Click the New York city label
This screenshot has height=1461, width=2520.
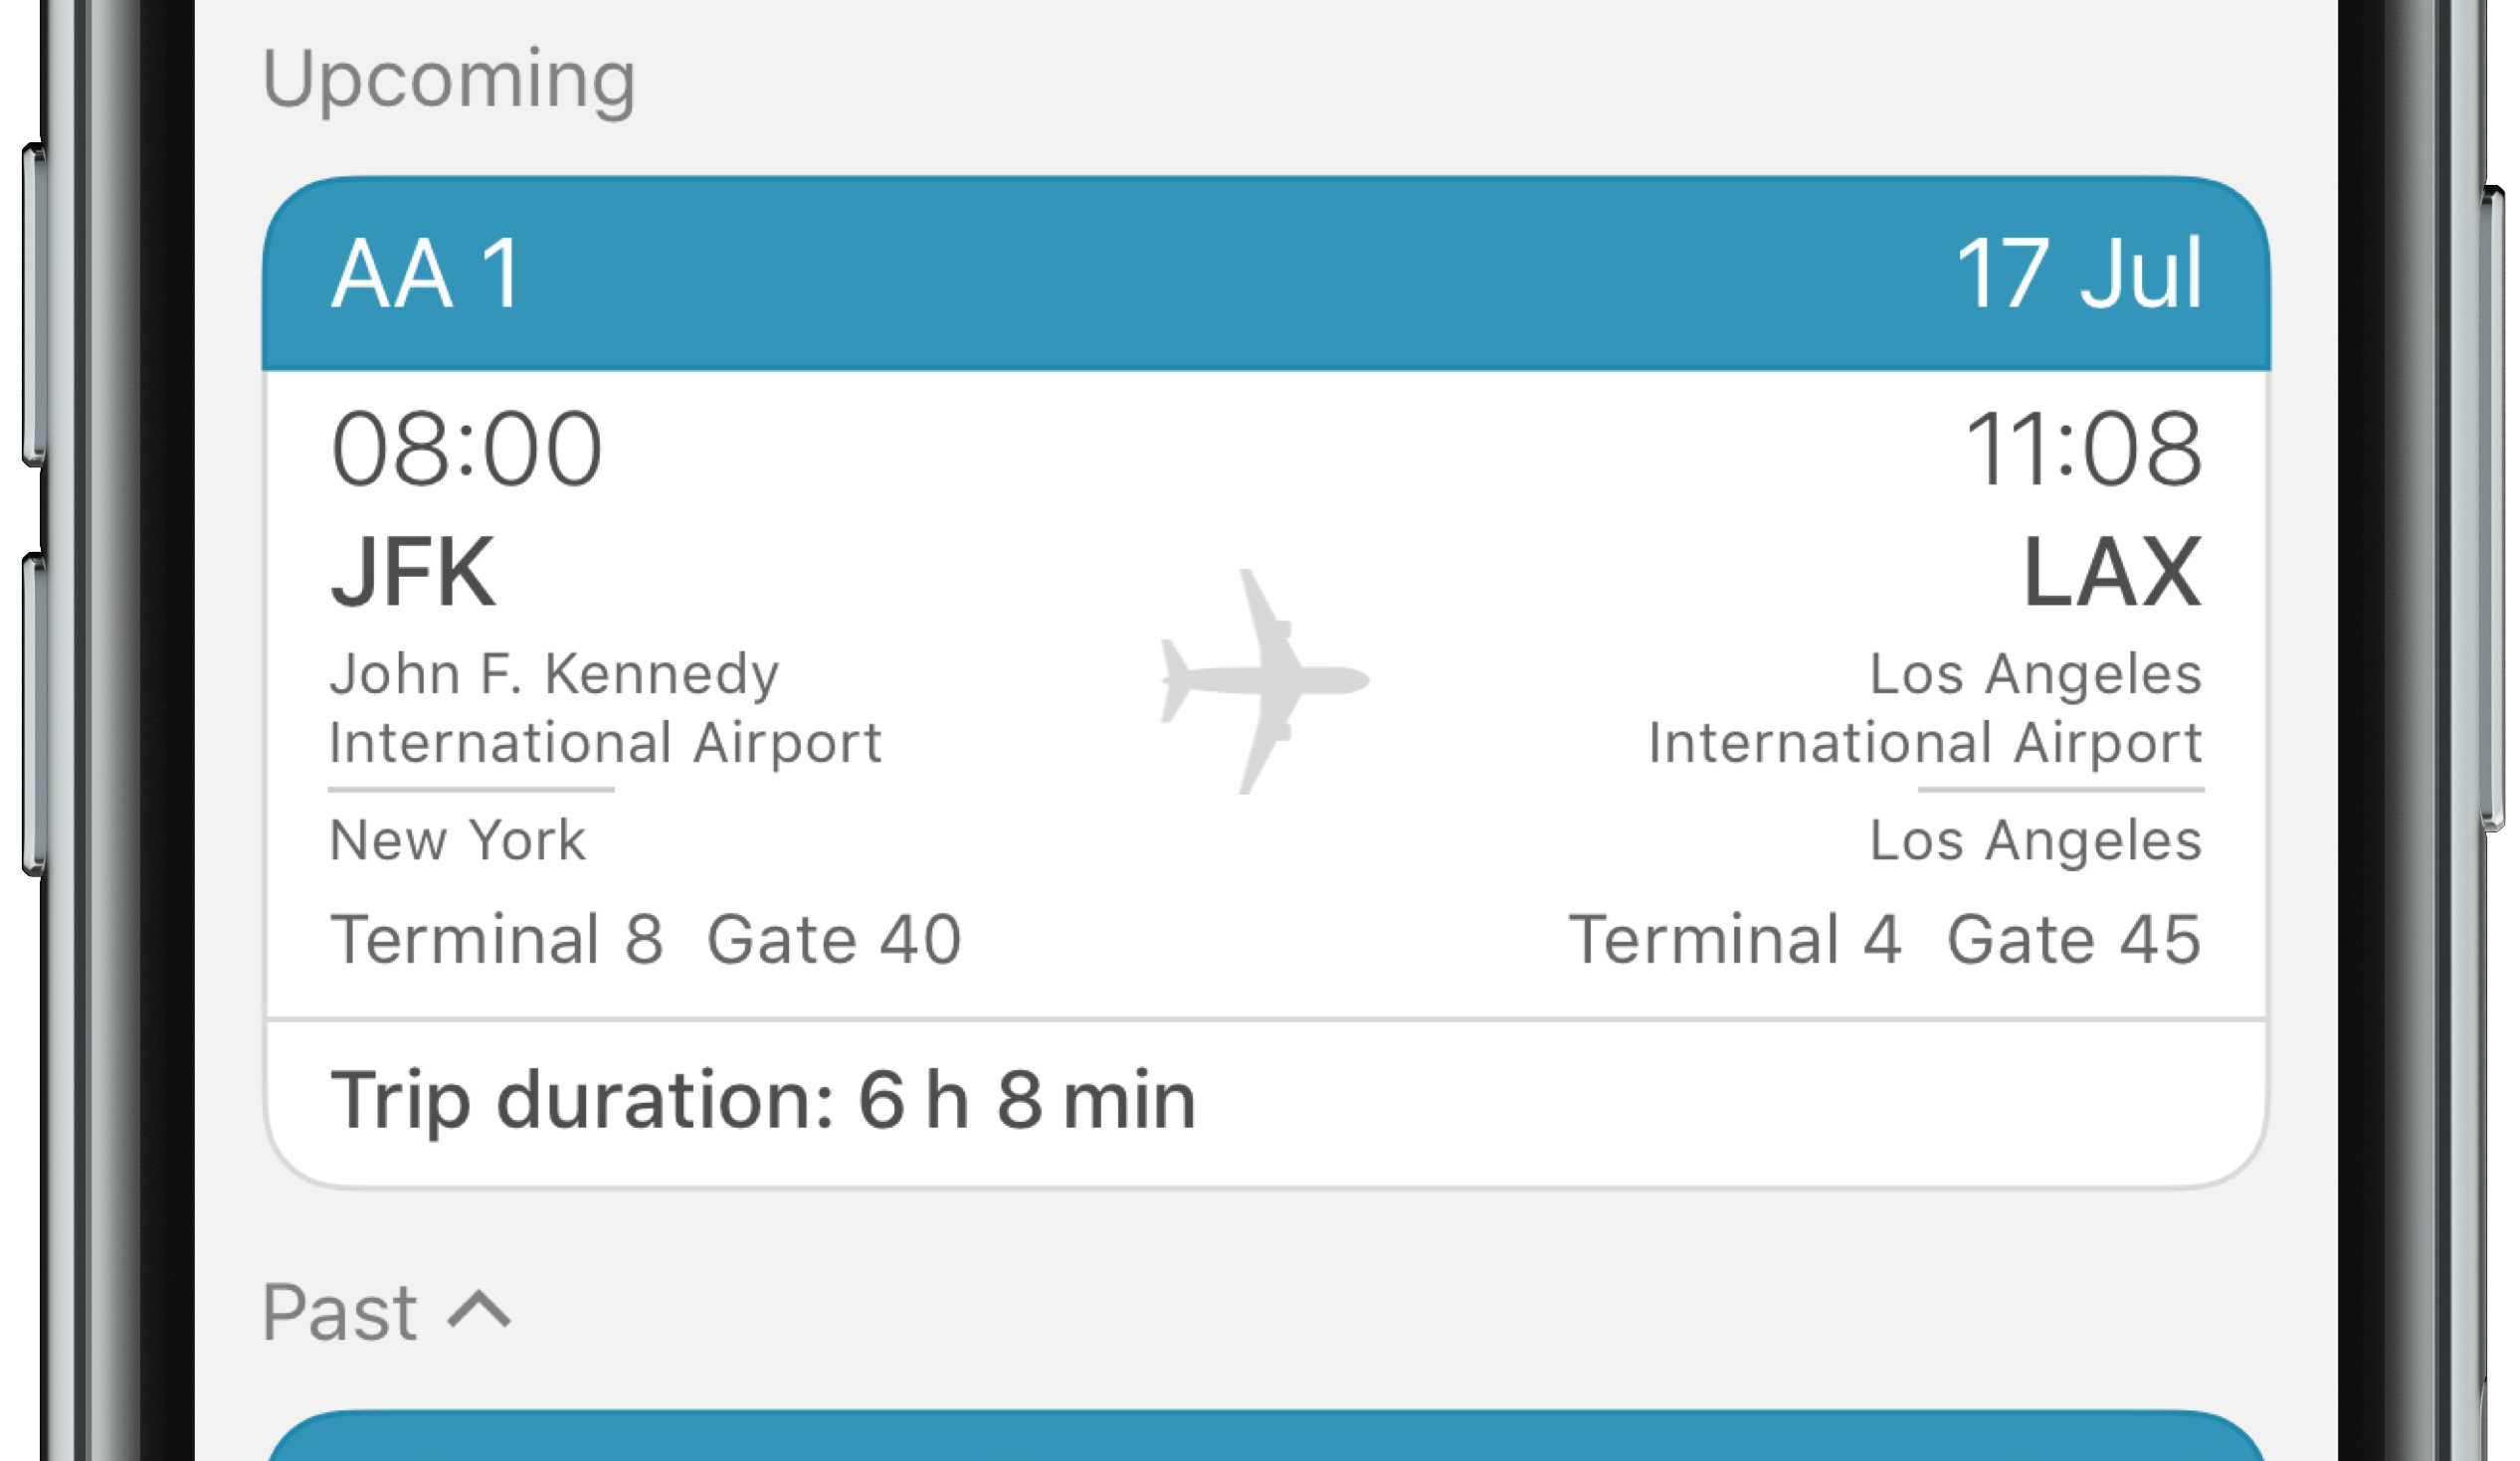tap(457, 840)
